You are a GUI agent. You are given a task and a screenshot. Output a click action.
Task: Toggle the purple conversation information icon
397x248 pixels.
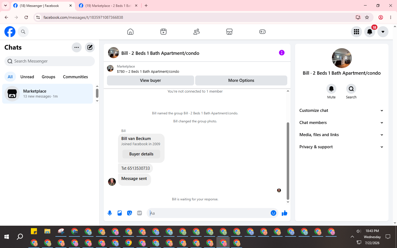[282, 53]
